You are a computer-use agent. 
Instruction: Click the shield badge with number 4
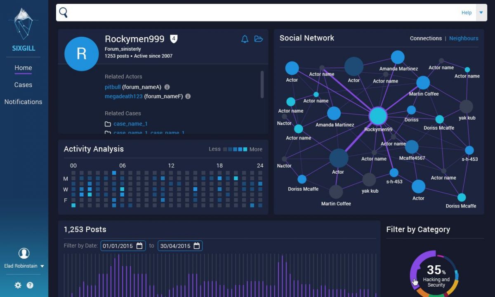[x=174, y=39]
